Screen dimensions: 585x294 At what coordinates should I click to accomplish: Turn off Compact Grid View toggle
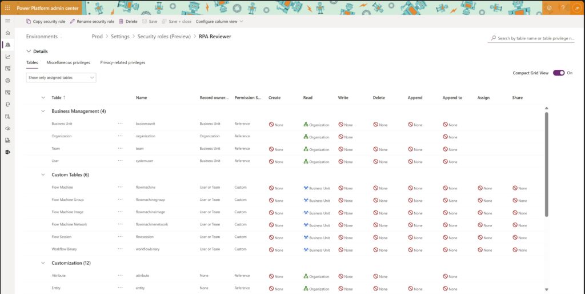[x=558, y=73]
